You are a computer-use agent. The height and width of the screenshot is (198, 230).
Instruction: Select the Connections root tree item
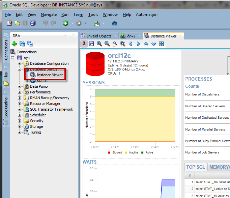pos(27,52)
